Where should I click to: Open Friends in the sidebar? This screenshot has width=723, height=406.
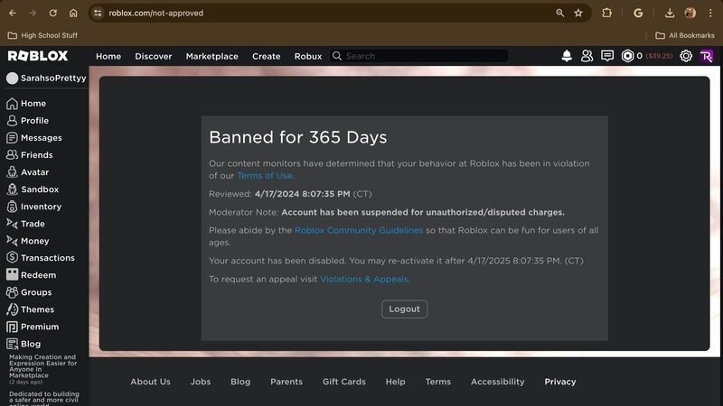(30, 155)
